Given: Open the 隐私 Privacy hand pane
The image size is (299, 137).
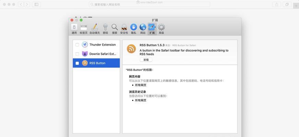Looking at the screenshot, I should pyautogui.click(x=134, y=29).
